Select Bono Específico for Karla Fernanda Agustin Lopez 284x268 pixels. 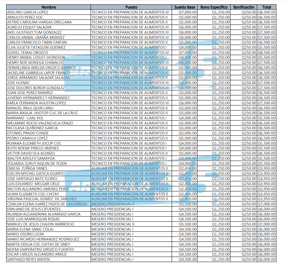tap(221, 103)
